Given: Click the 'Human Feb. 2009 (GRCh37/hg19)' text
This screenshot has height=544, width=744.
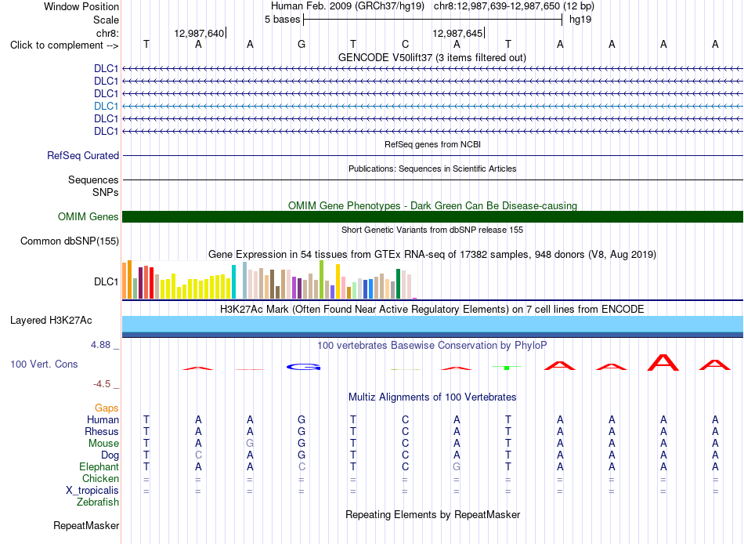Looking at the screenshot, I should click(347, 6).
